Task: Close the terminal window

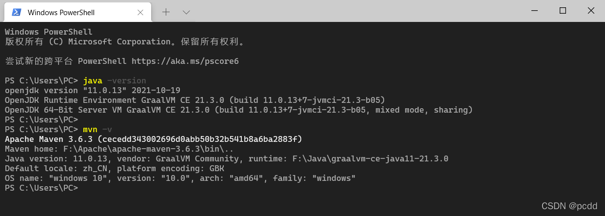Action: pyautogui.click(x=590, y=10)
